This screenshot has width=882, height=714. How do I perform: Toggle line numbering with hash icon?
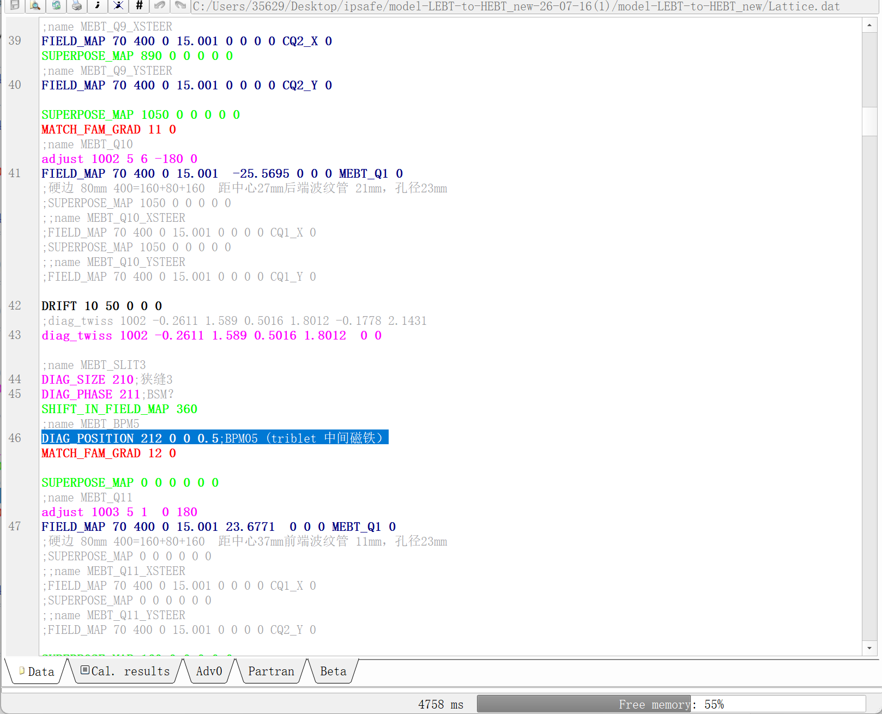139,5
